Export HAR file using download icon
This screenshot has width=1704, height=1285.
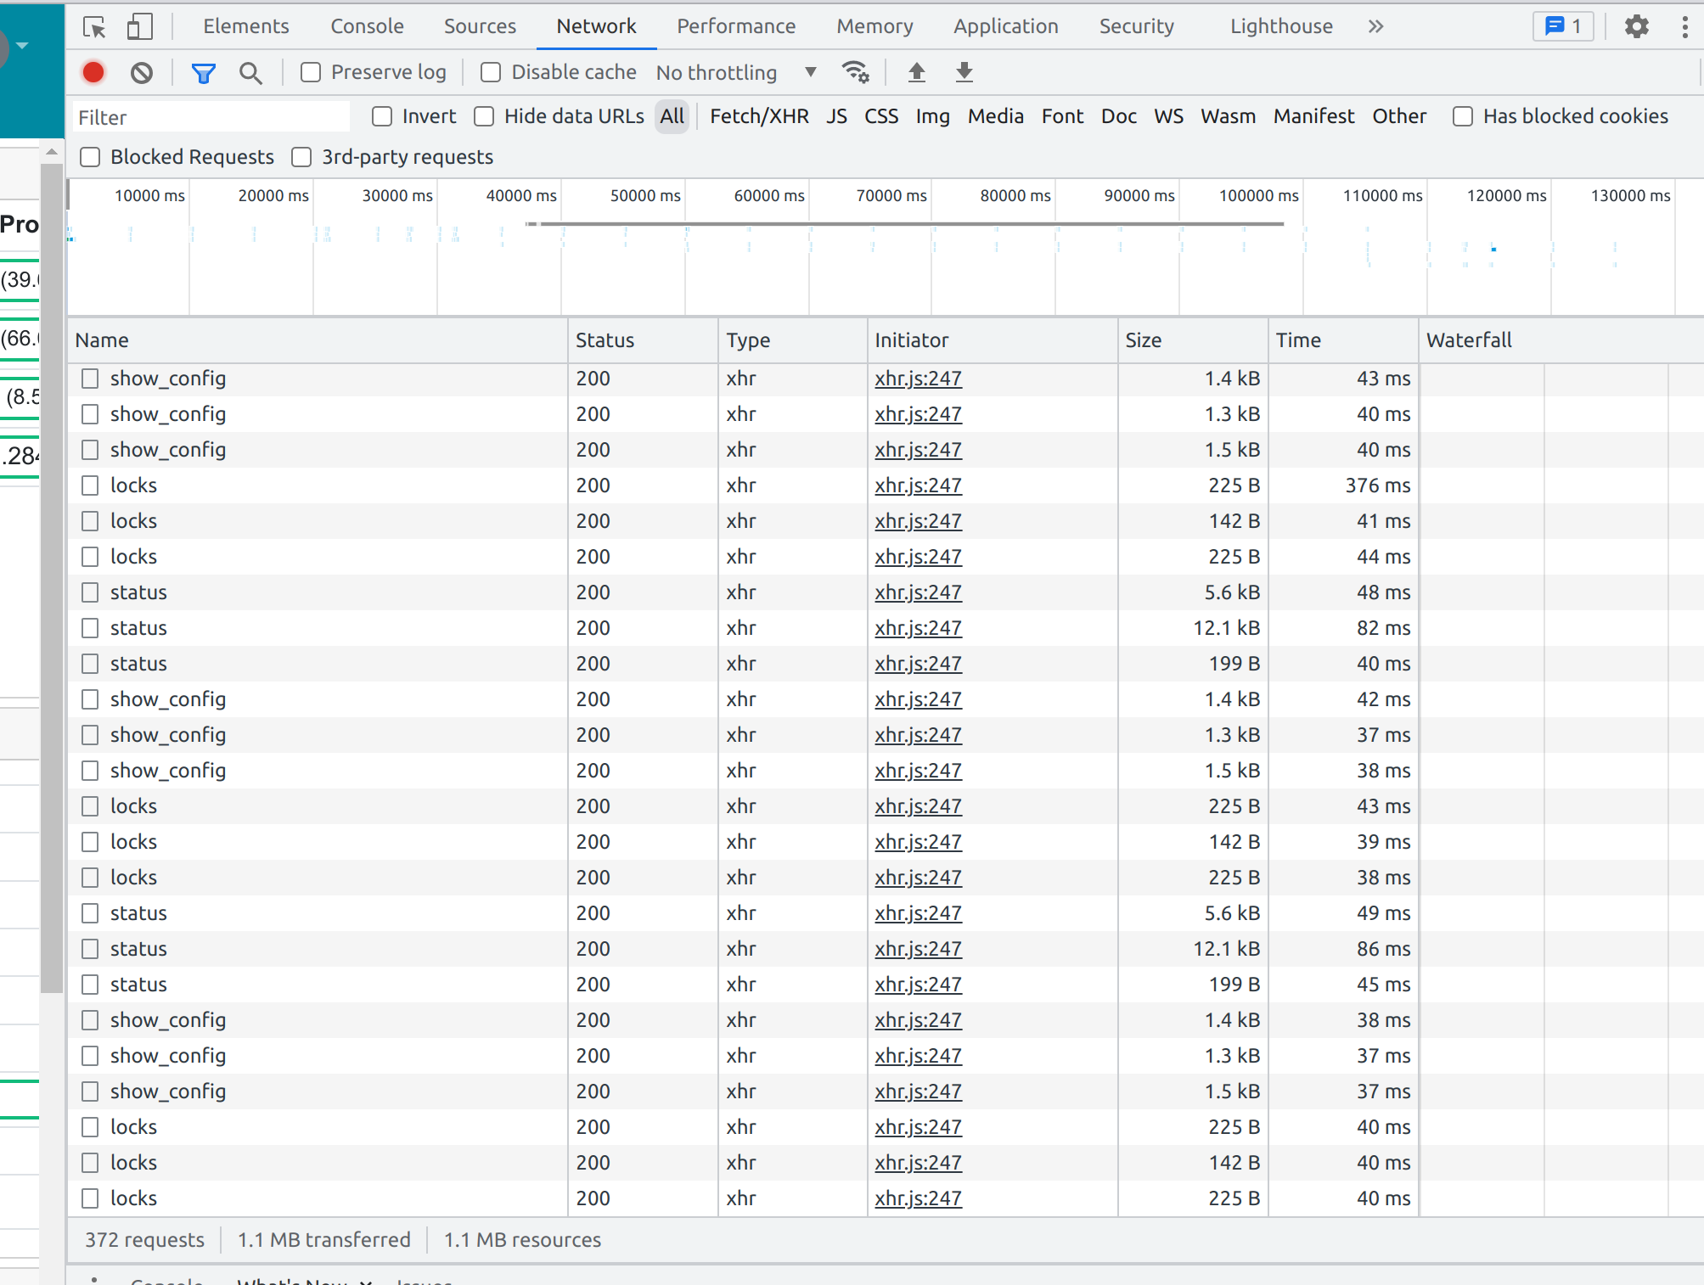pyautogui.click(x=964, y=72)
